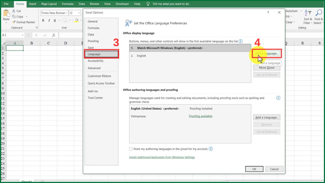This screenshot has height=183, width=325.
Task: Select Proofing in the Options sidebar
Action: pyautogui.click(x=93, y=41)
